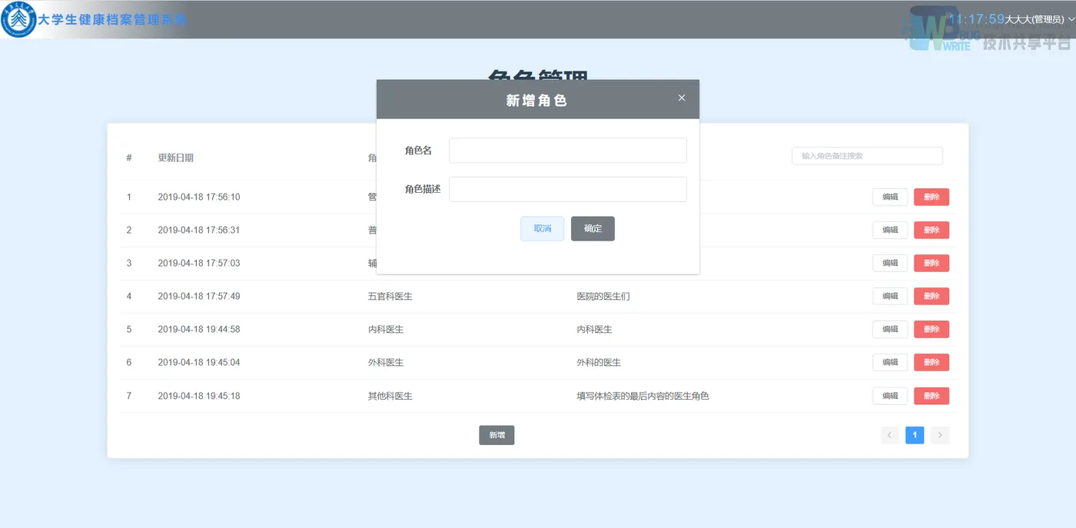
Task: Edit the 其他科医生 role
Action: (x=890, y=397)
